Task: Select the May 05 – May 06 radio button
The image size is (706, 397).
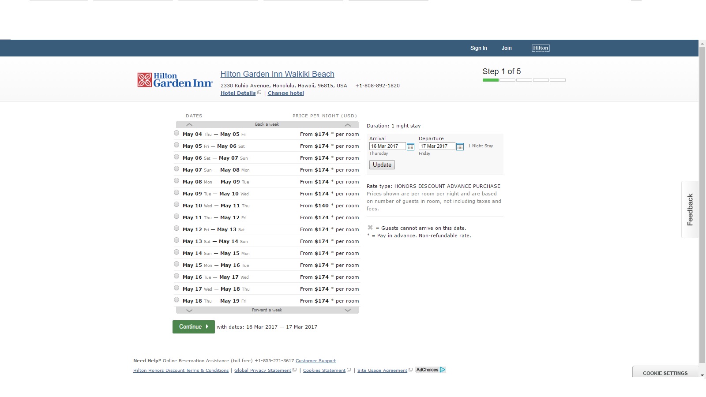Action: point(176,145)
